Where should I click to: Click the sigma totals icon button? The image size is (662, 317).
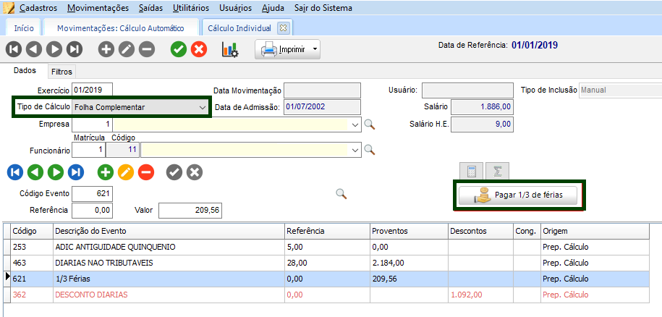click(x=497, y=172)
